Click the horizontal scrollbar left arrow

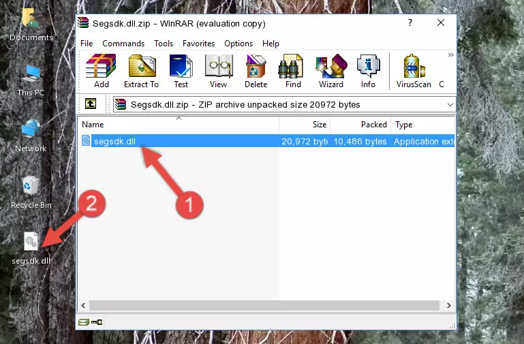click(83, 305)
